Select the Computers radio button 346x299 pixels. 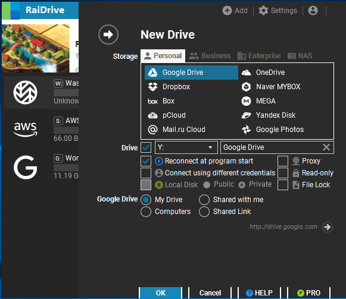tap(146, 212)
